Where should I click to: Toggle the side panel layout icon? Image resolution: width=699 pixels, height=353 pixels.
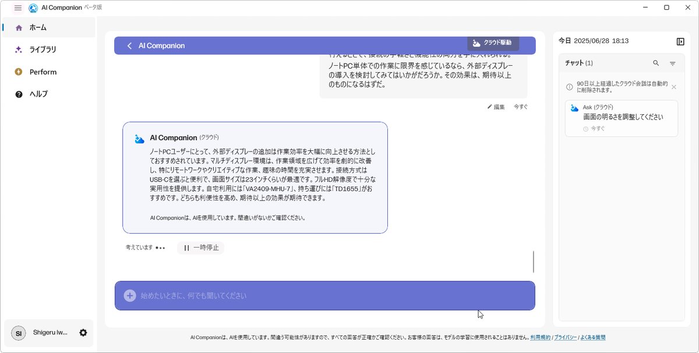(680, 41)
